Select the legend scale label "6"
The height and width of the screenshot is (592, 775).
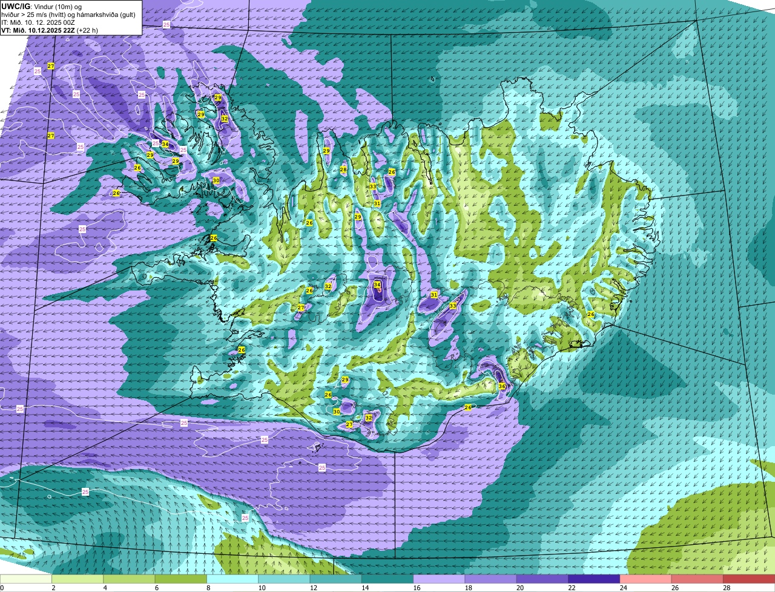[x=157, y=588]
